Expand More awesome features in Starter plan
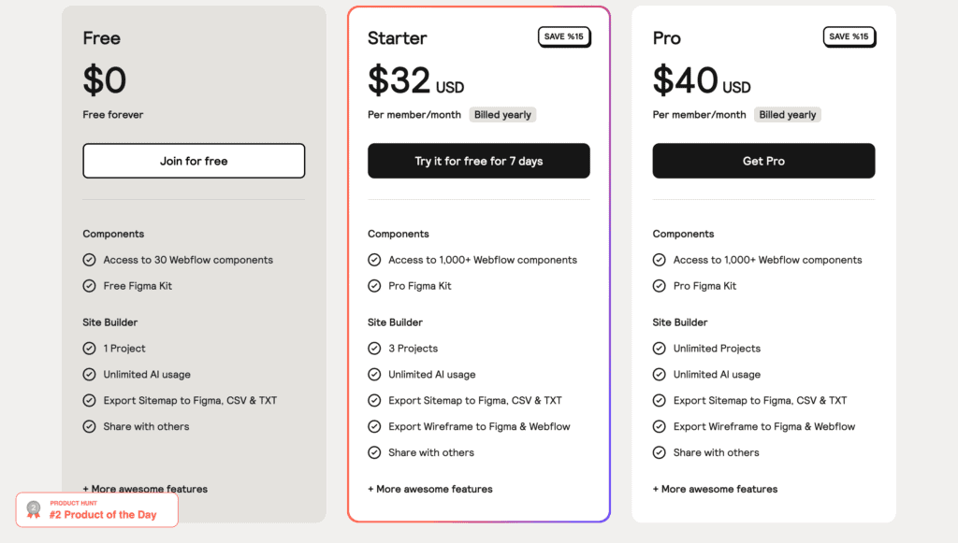The width and height of the screenshot is (958, 543). point(430,489)
